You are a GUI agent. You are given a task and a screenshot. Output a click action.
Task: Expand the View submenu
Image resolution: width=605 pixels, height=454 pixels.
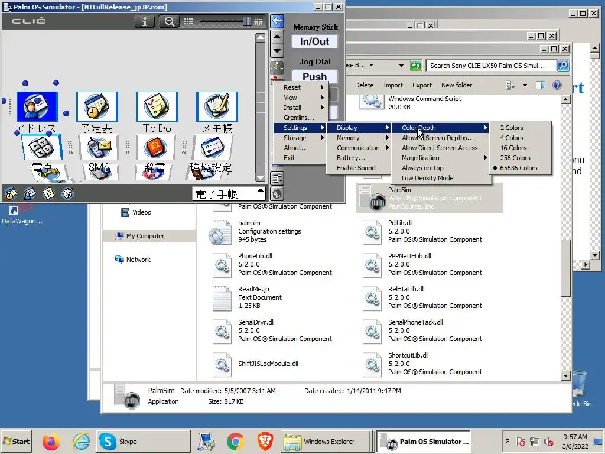point(300,98)
